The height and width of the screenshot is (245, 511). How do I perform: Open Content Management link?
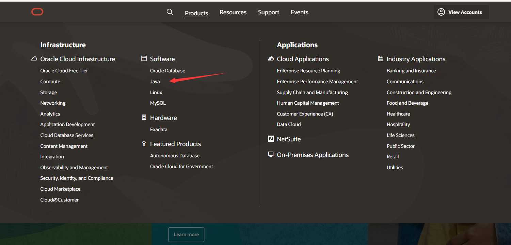[64, 146]
